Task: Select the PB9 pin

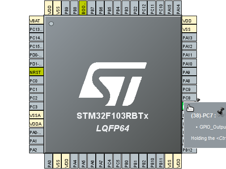Action: (66, 8)
